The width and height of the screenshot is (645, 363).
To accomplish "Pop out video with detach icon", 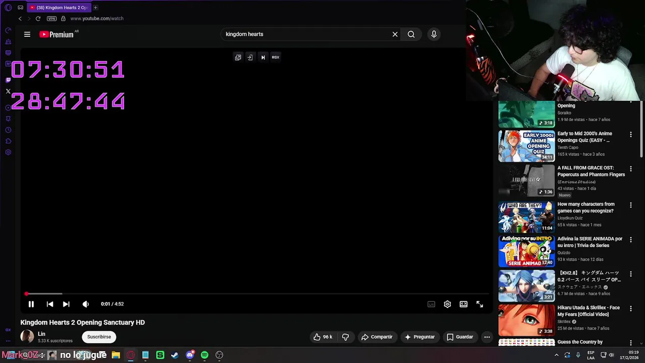I will coord(238,57).
